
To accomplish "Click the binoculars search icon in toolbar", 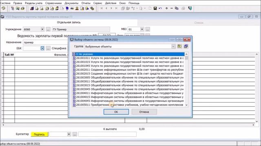I will 72,8.
